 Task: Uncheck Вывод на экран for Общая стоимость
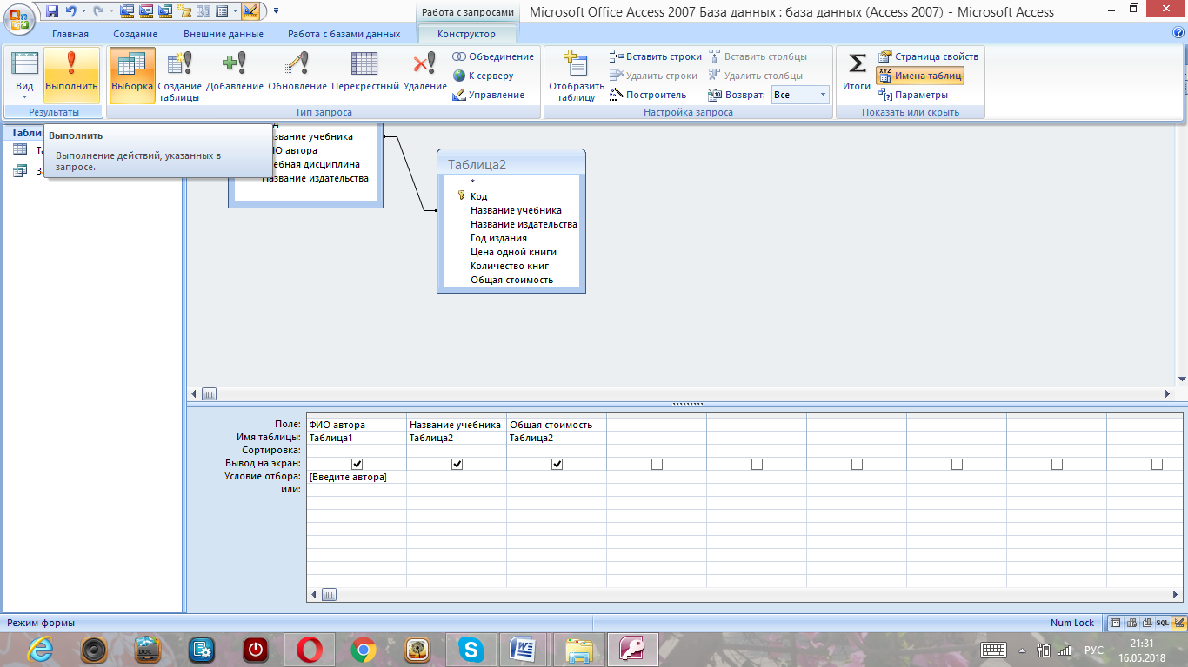(x=557, y=465)
